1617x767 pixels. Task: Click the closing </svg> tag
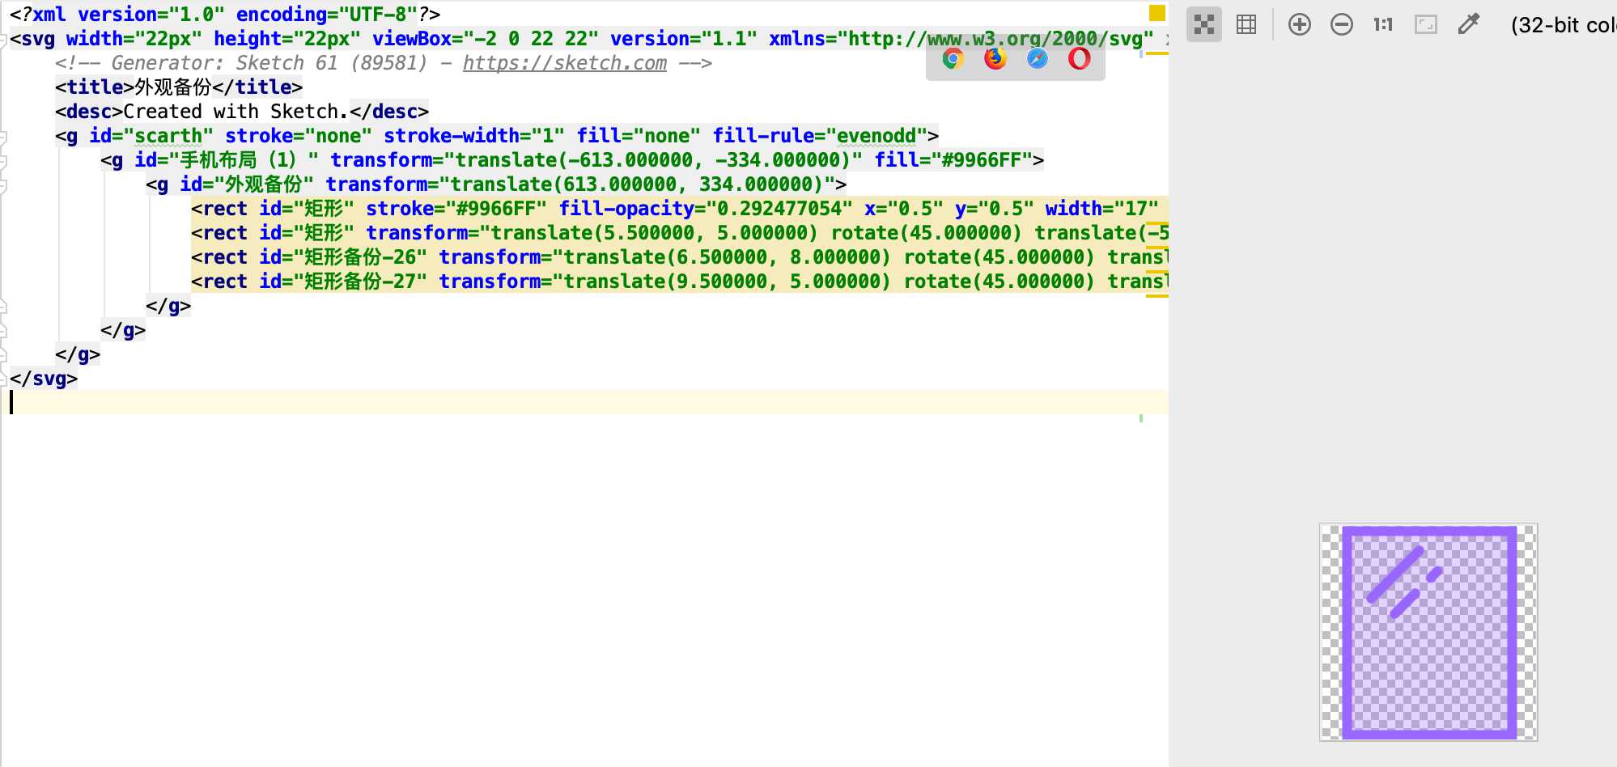pos(44,379)
